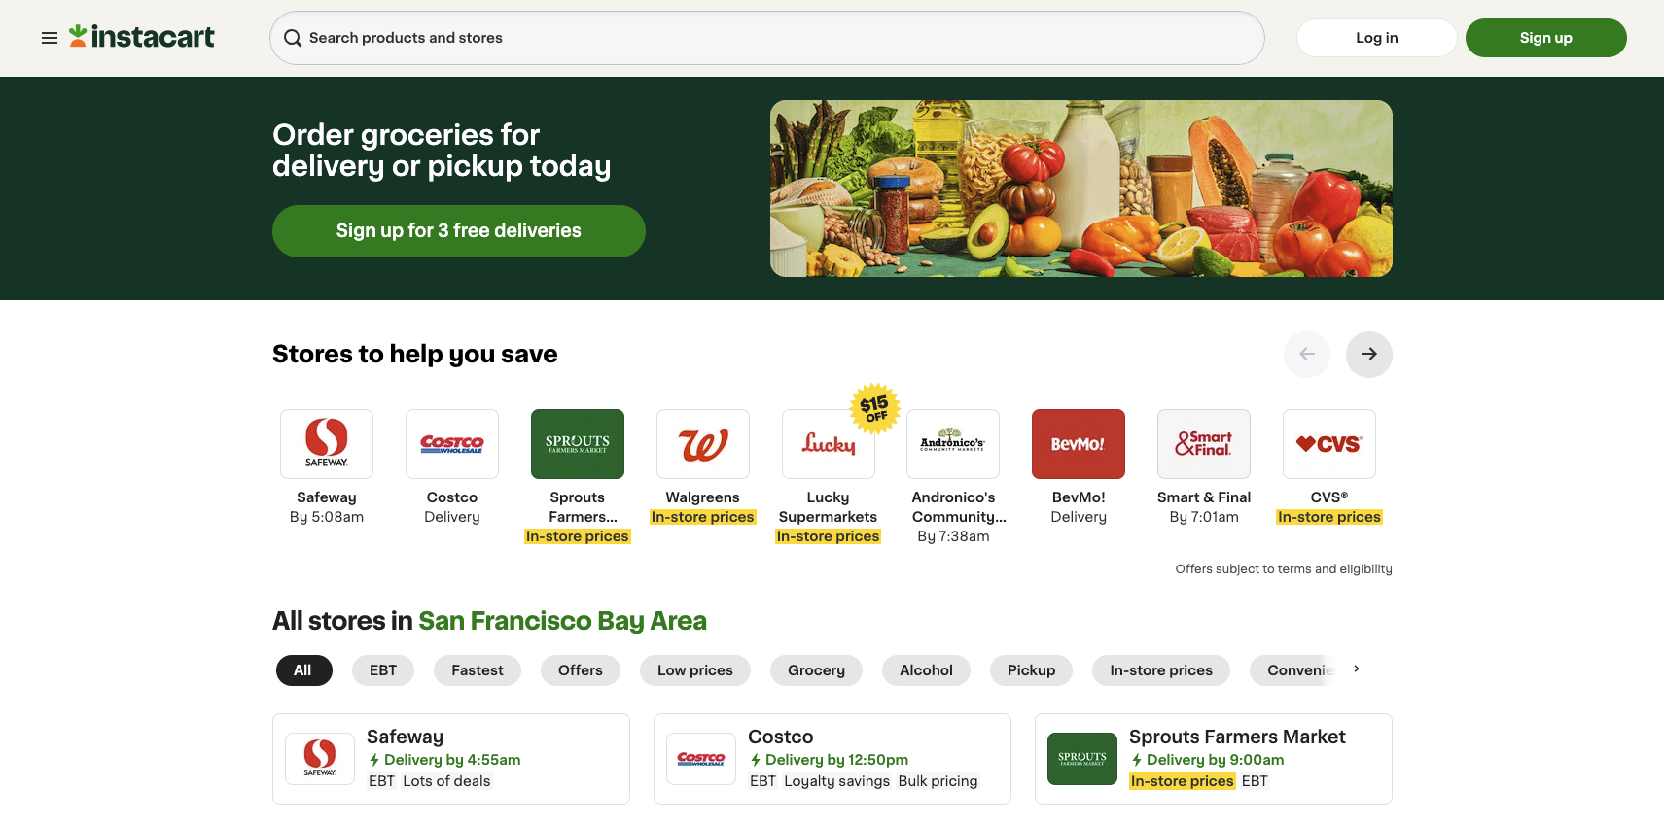Sign up for 3 free deliveries
The height and width of the screenshot is (823, 1664).
(459, 231)
